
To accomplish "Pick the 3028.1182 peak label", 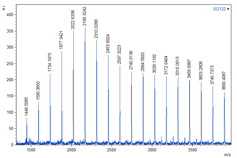I will [155, 64].
